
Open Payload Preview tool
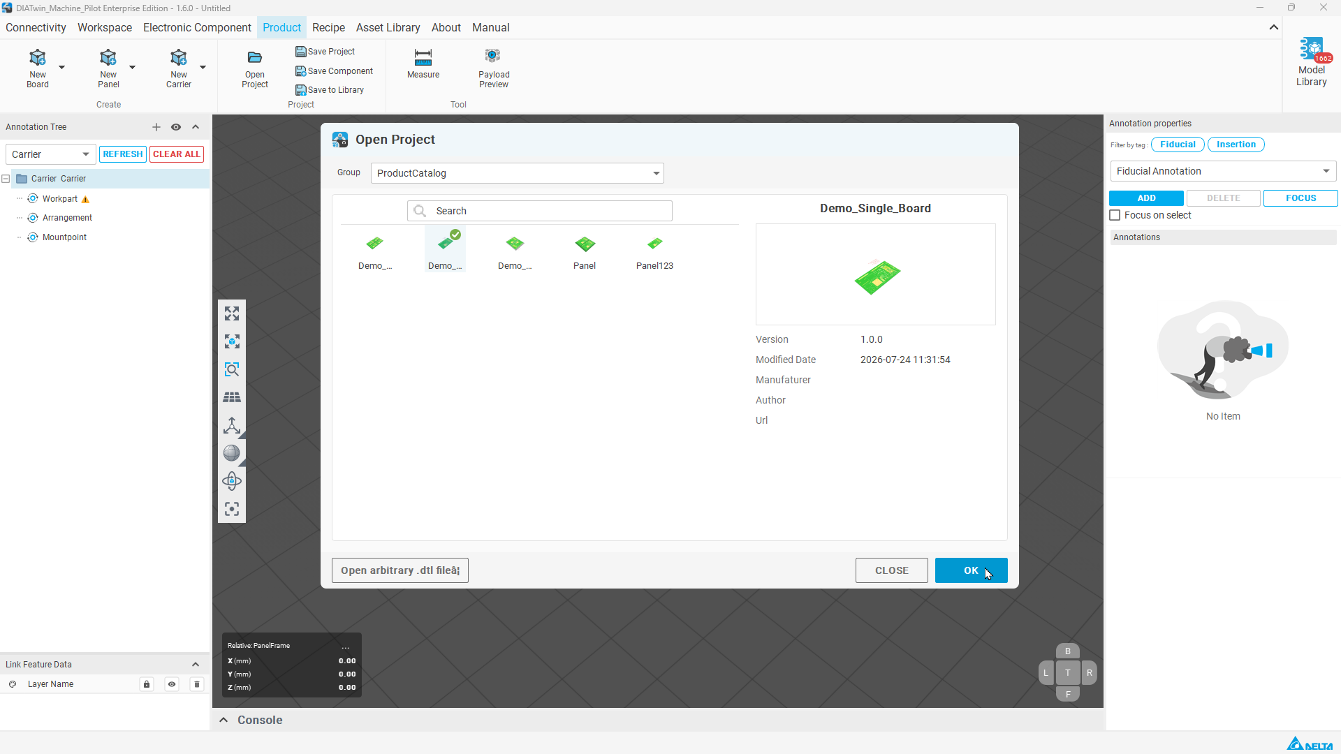click(494, 68)
